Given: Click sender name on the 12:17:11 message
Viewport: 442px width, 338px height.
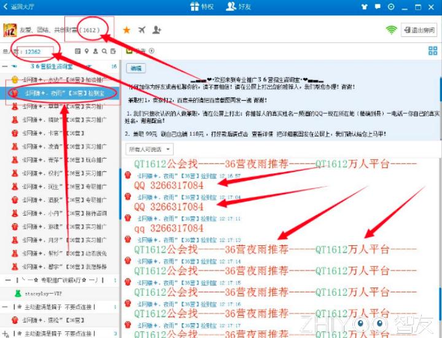Looking at the screenshot, I should [177, 219].
